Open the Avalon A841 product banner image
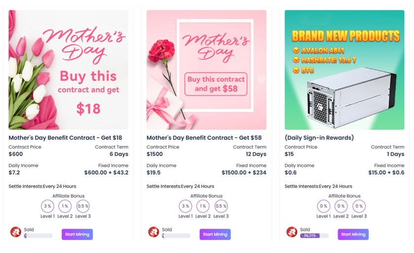 tap(345, 70)
